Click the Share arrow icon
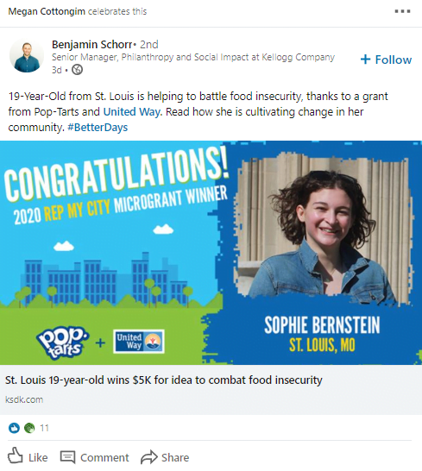This screenshot has height=471, width=422. 149,457
